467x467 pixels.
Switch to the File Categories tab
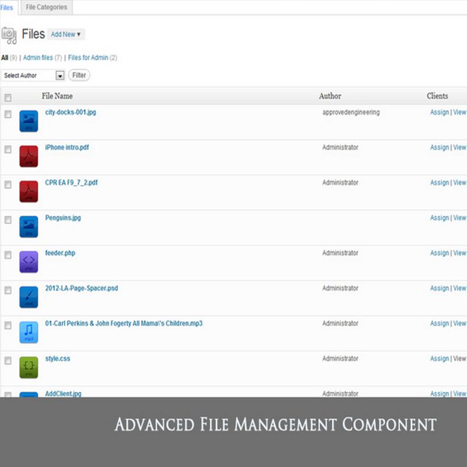pos(46,7)
